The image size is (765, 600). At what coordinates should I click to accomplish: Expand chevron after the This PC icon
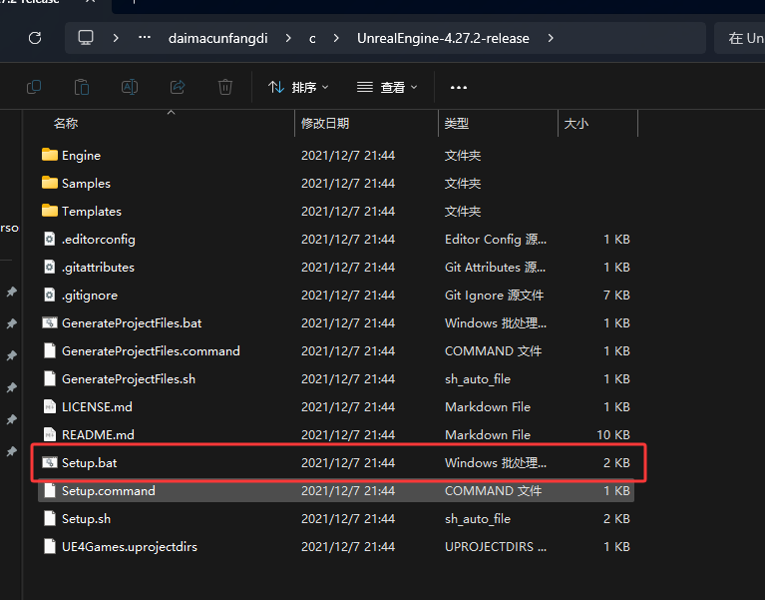(x=116, y=38)
